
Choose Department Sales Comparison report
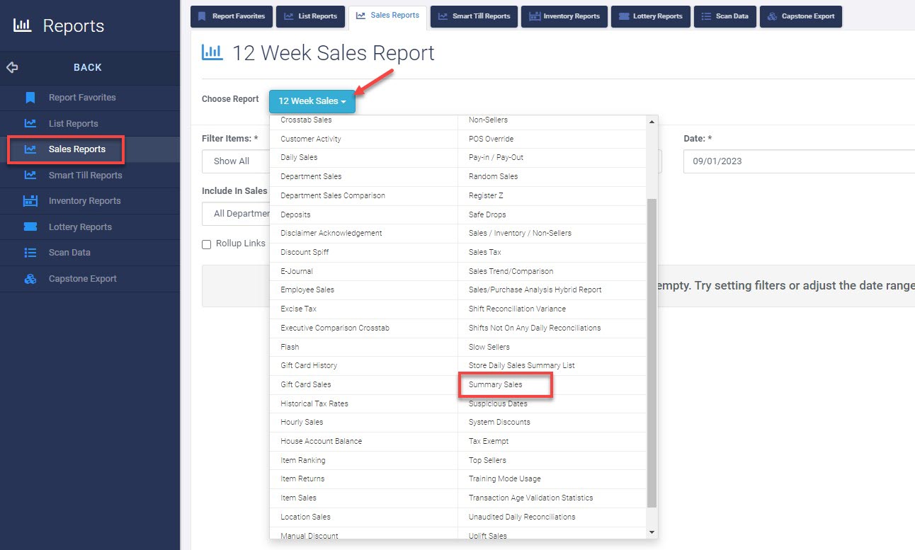coord(333,195)
